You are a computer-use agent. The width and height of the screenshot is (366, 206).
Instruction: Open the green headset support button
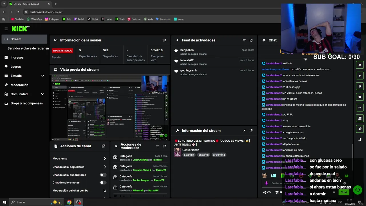[x=357, y=190]
